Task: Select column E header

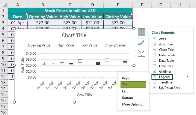Action: 118,5
